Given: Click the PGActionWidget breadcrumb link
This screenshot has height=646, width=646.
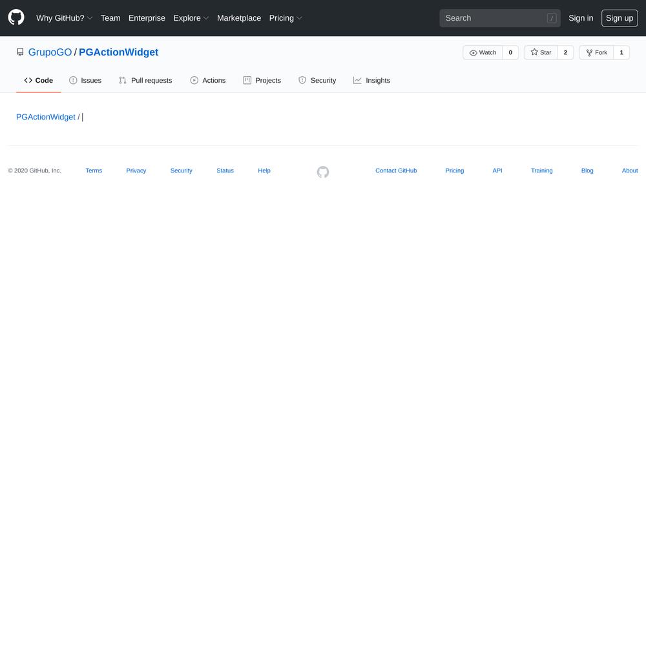Looking at the screenshot, I should point(46,117).
